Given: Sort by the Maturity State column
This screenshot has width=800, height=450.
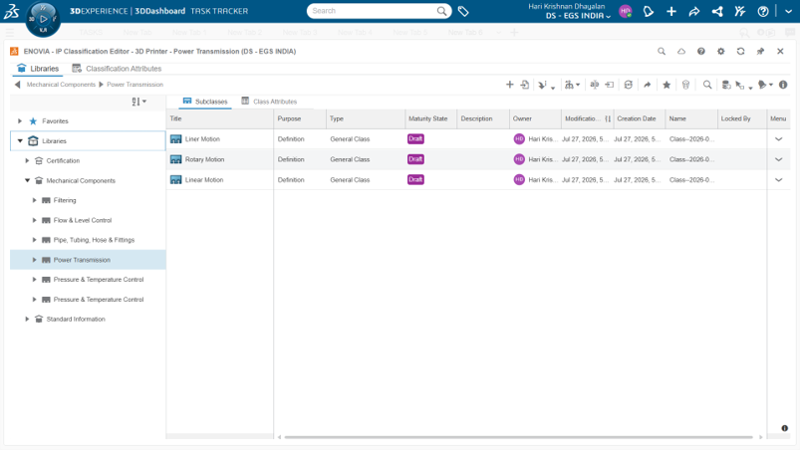Looking at the screenshot, I should pos(430,118).
